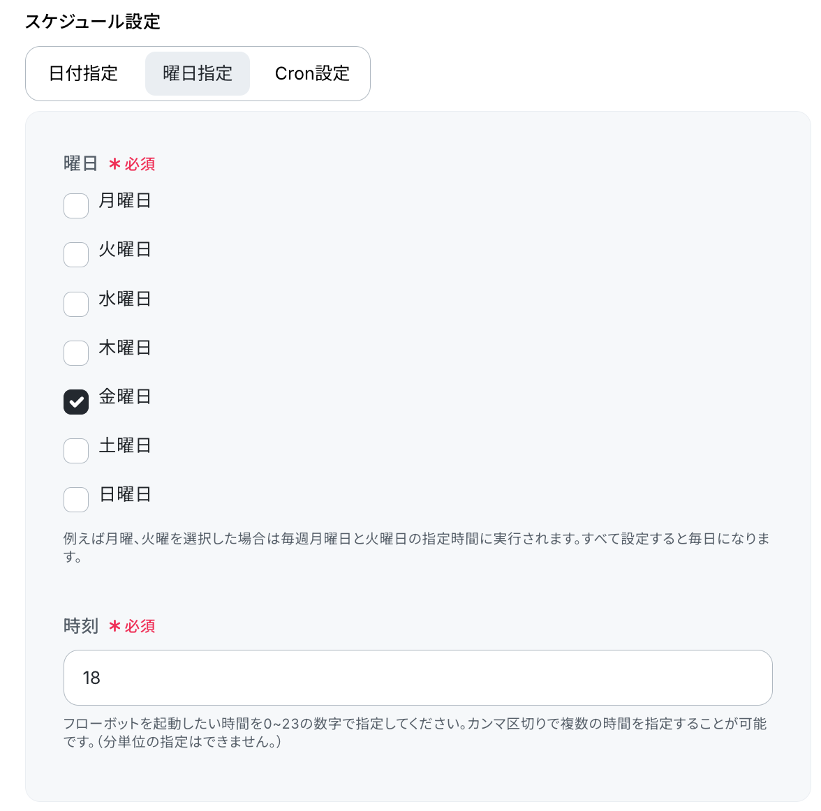Tick the 土曜日 checkbox square
Screen dimensions: 821x811
[x=76, y=451]
